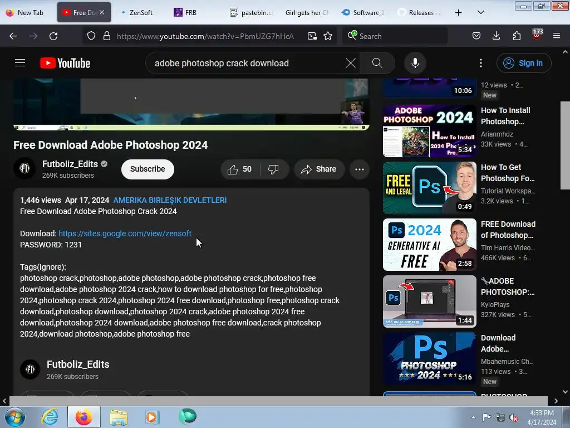Show hidden system tray icons arrow
The width and height of the screenshot is (570, 428).
coord(473,417)
